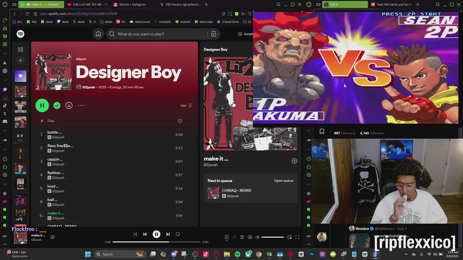Toggle bookmark icon on X profile
This screenshot has height=260, width=463.
click(322, 132)
